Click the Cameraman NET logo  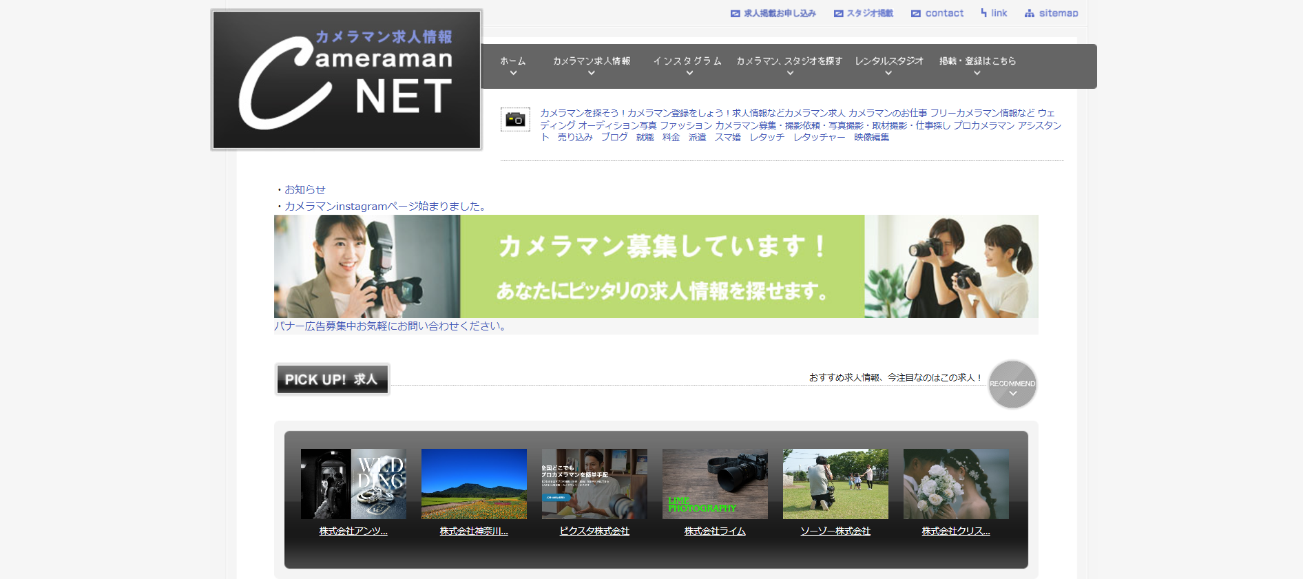pos(346,80)
